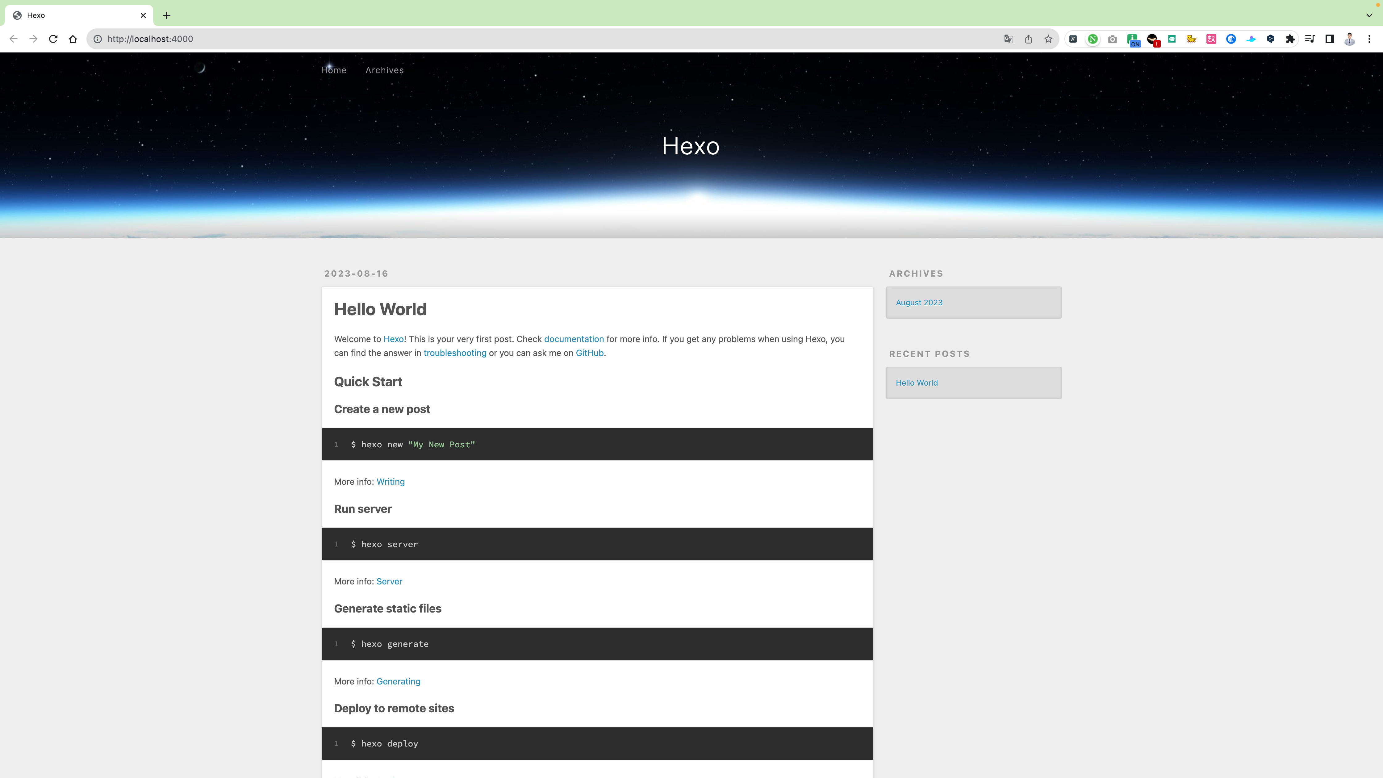
Task: Open the media controls playlist icon
Action: pos(1310,39)
